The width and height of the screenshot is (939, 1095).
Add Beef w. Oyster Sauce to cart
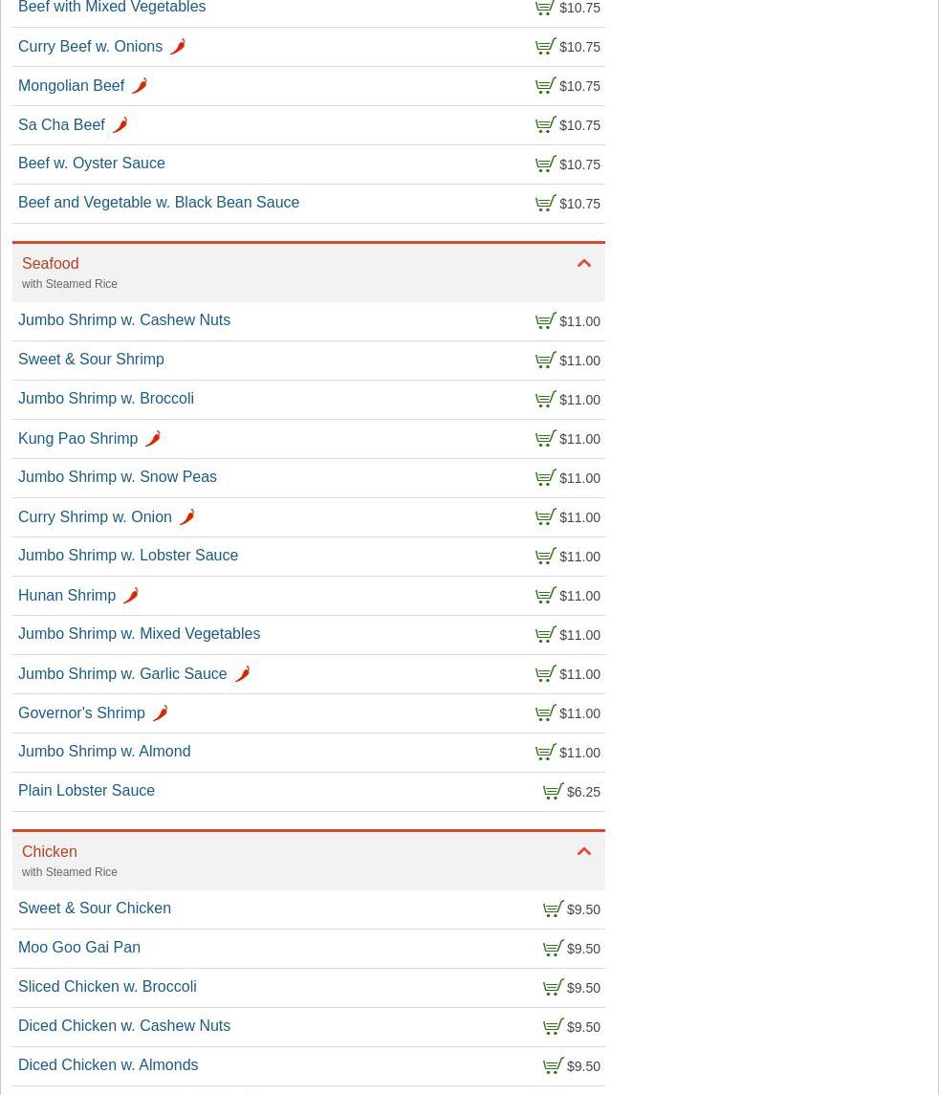click(x=546, y=164)
